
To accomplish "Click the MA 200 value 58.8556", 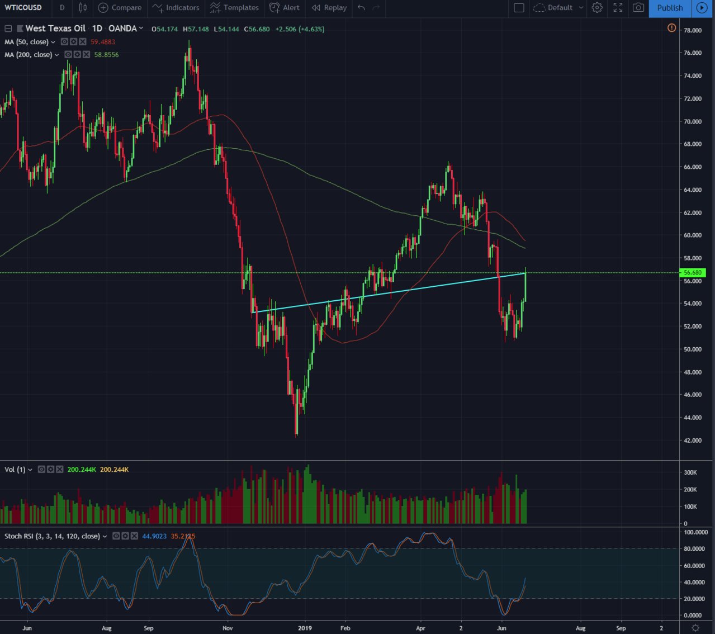I will pyautogui.click(x=106, y=55).
